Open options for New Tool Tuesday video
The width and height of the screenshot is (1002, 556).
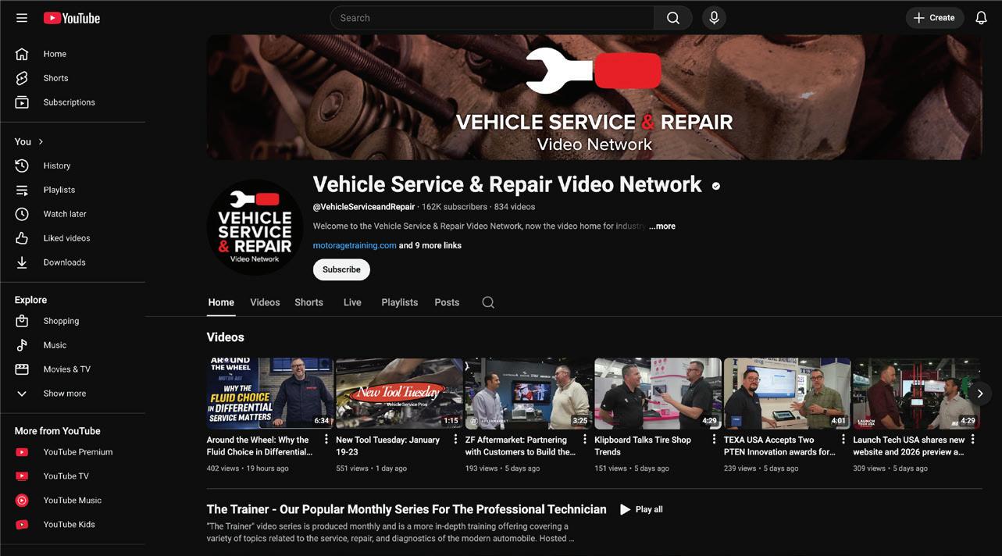[x=456, y=440]
